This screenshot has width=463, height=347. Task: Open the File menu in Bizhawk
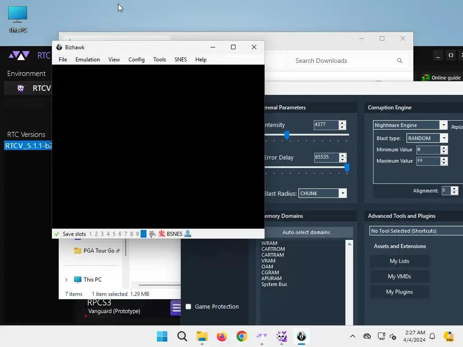coord(63,60)
